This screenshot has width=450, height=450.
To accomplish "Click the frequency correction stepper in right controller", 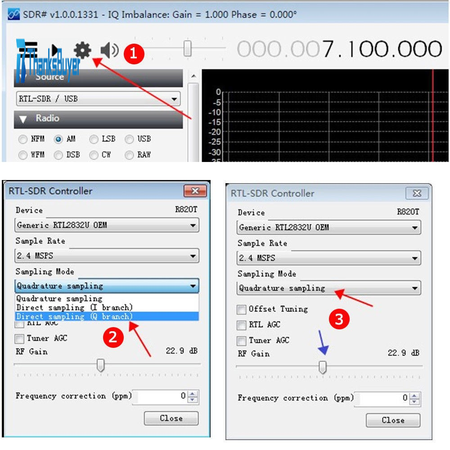I will coord(415,399).
